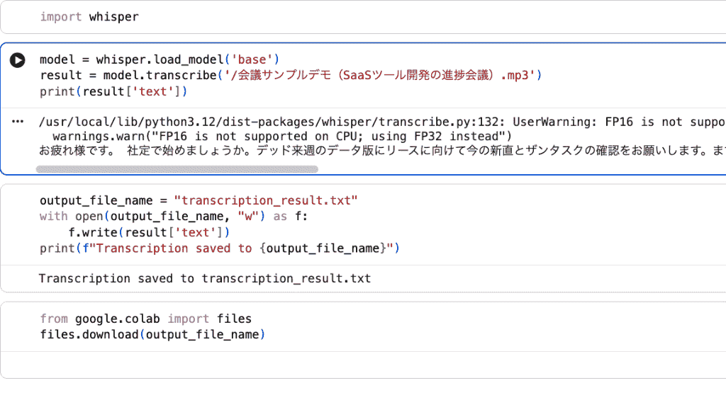
Task: Open the output options ellipsis menu
Action: point(18,122)
